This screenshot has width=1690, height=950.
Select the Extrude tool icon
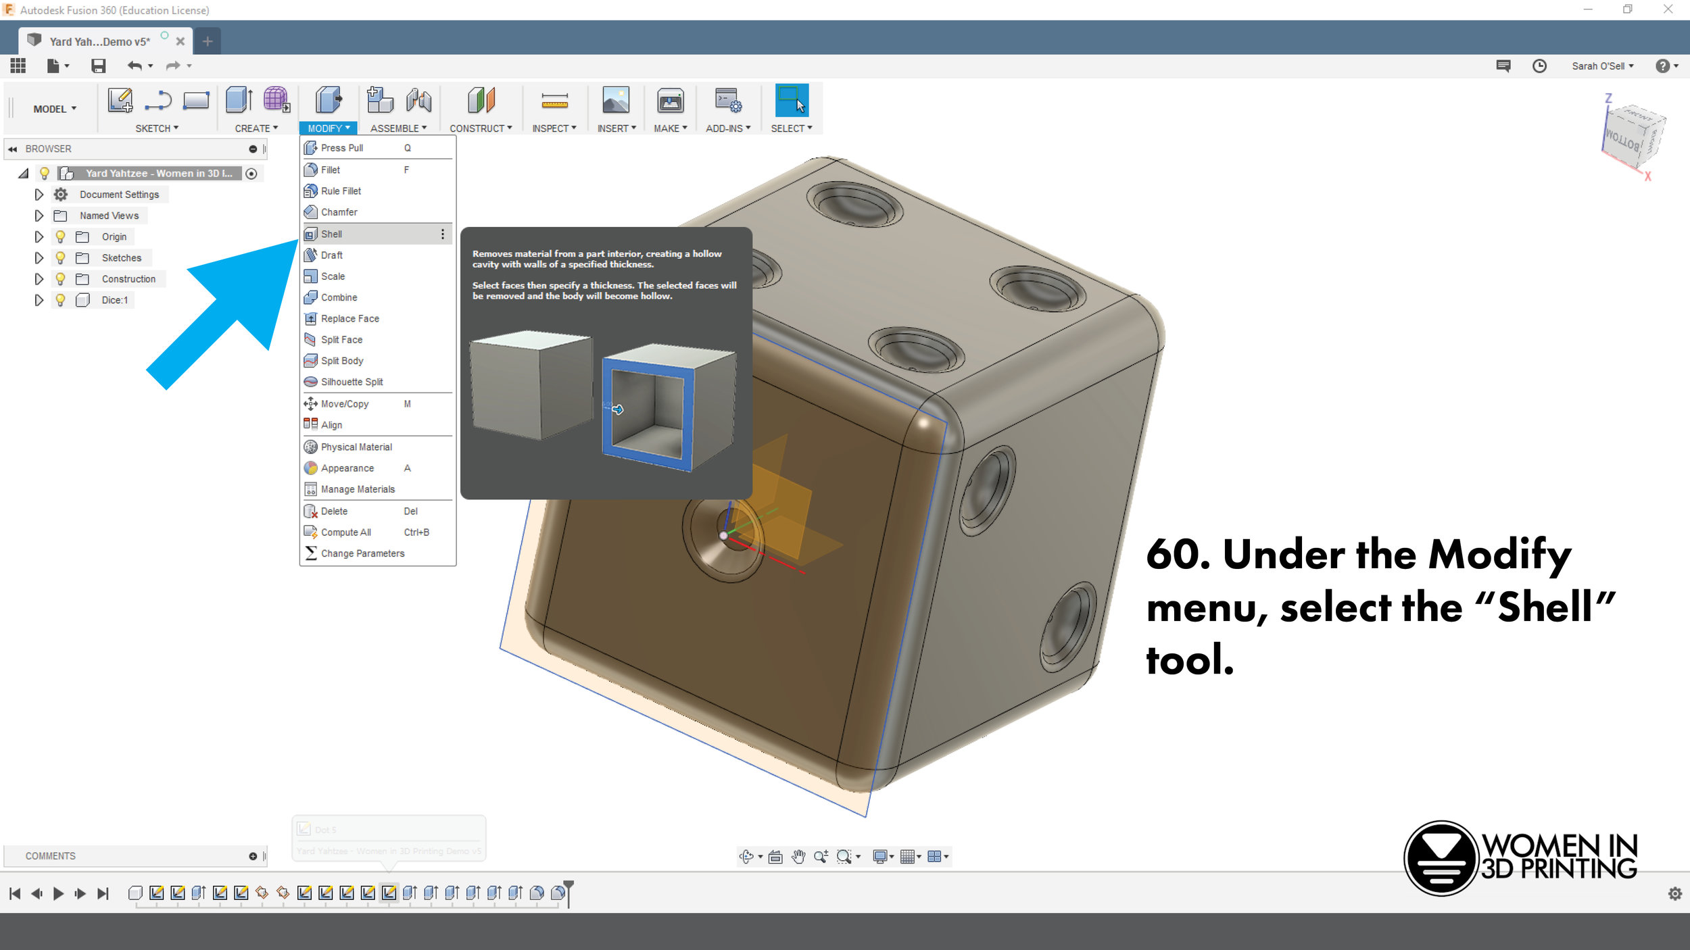[x=239, y=100]
